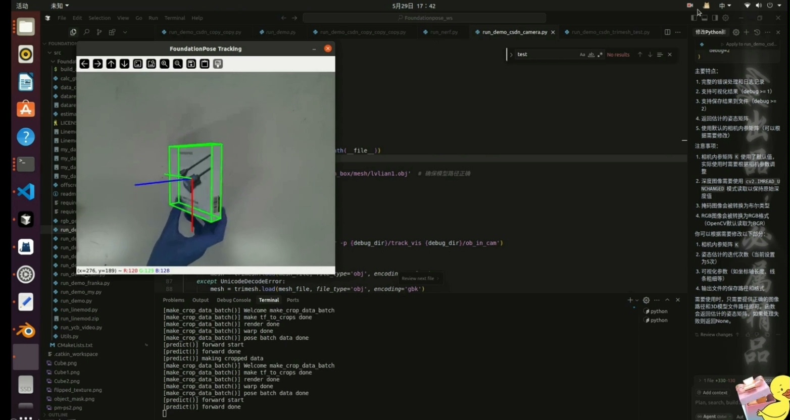Open the Source Control view in sidebar
This screenshot has width=790, height=420.
99,32
